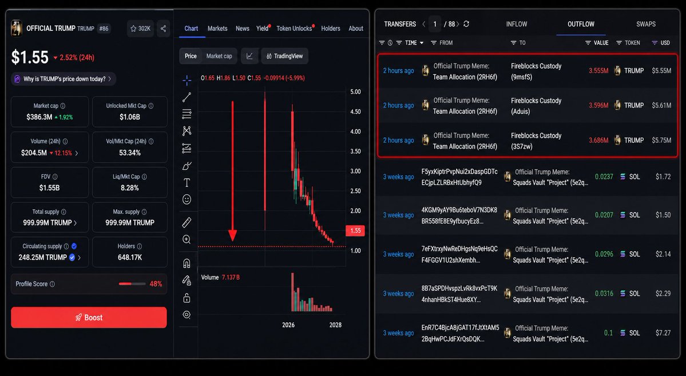The width and height of the screenshot is (686, 376).
Task: Show Holders info icon
Action: tap(140, 246)
